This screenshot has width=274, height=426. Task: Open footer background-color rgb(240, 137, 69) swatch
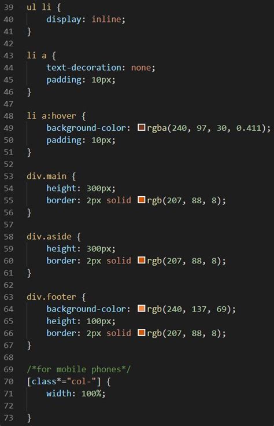click(142, 309)
